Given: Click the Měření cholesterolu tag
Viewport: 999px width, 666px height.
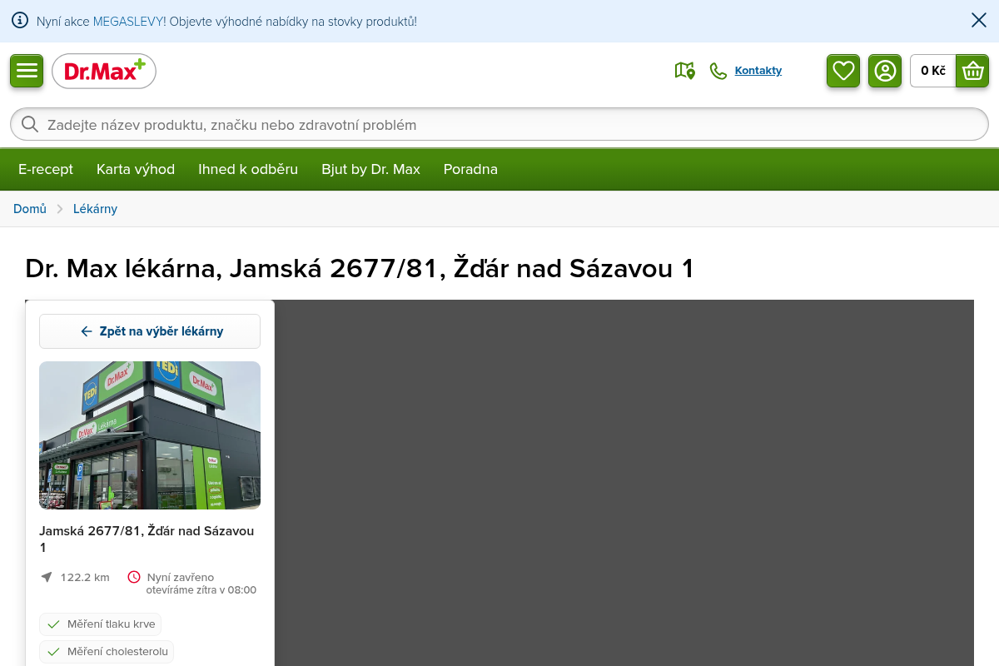Looking at the screenshot, I should point(107,652).
